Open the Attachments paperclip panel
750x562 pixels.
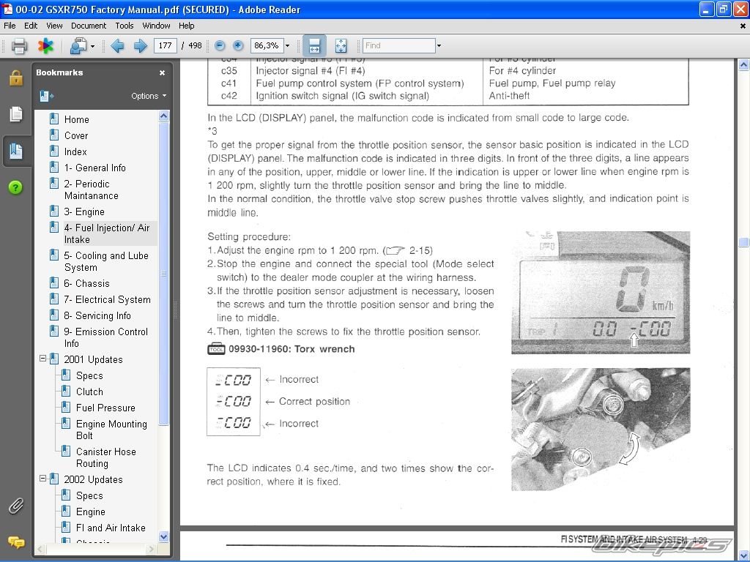(x=16, y=506)
